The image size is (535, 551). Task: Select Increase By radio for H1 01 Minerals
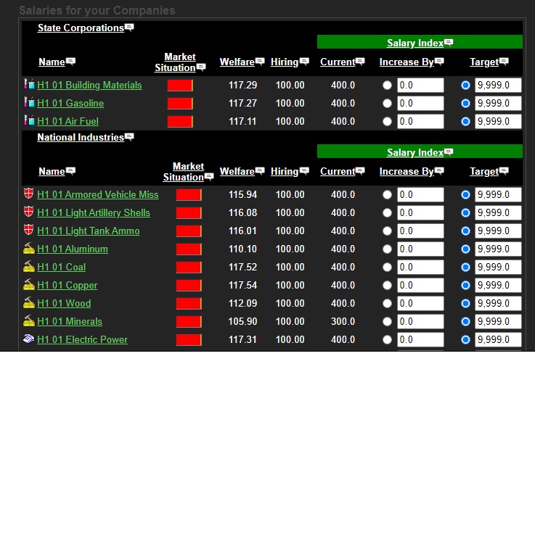click(387, 321)
